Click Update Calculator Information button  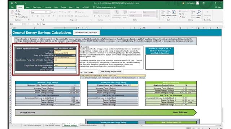[x=86, y=33]
